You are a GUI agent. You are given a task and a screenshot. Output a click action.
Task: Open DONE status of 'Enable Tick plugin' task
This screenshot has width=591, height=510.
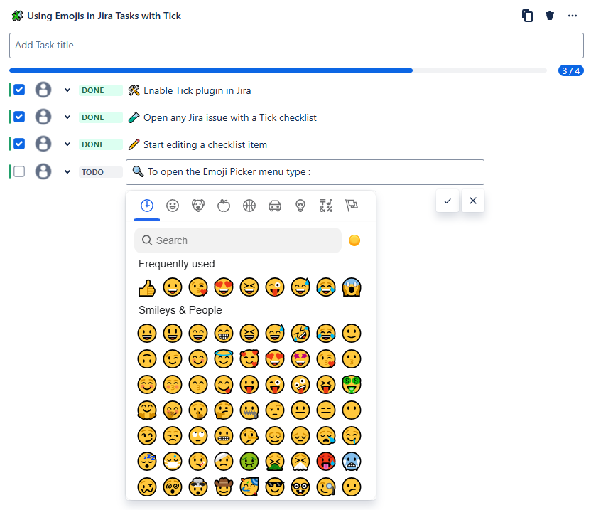pyautogui.click(x=101, y=90)
